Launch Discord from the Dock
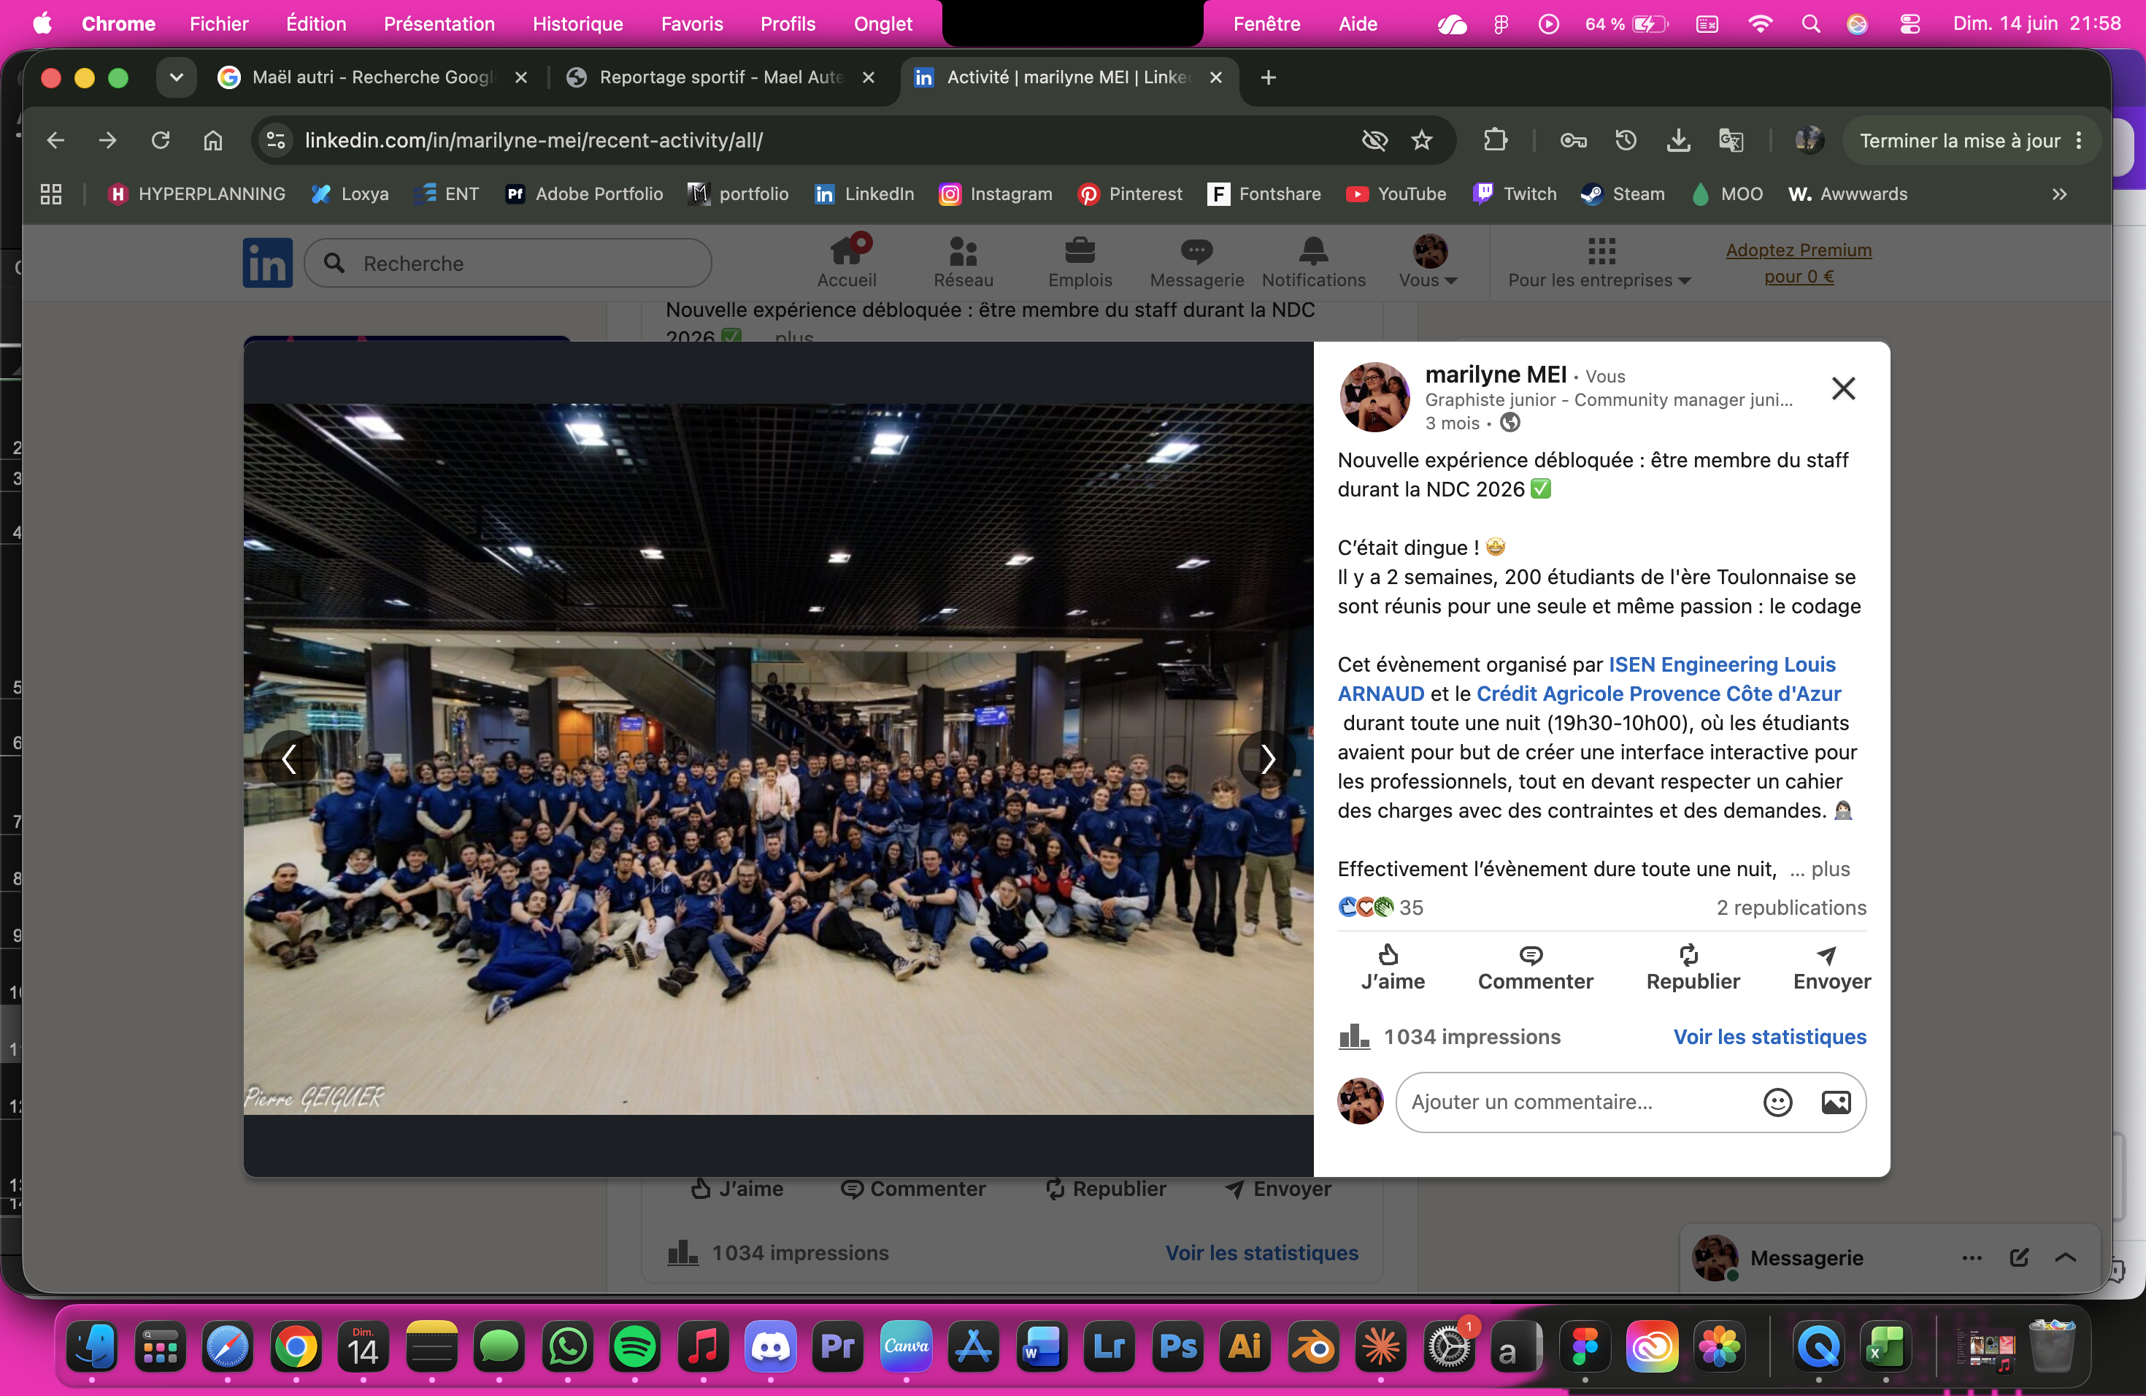 click(x=771, y=1347)
